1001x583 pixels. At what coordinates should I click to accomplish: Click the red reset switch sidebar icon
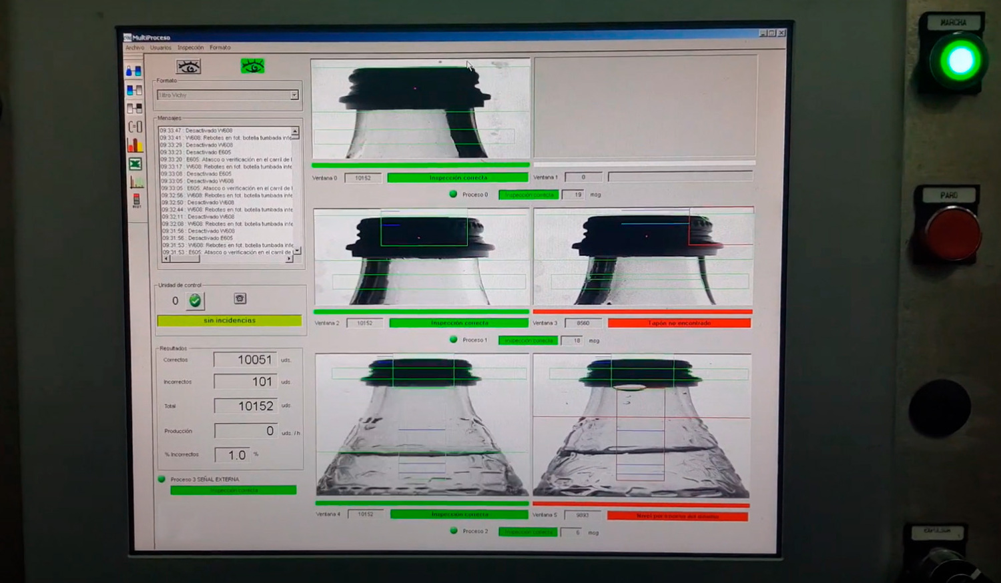pyautogui.click(x=136, y=200)
